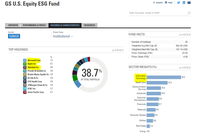The image size is (205, 139).
Task: Click the search magnifying glass icon
Action: tap(189, 13)
